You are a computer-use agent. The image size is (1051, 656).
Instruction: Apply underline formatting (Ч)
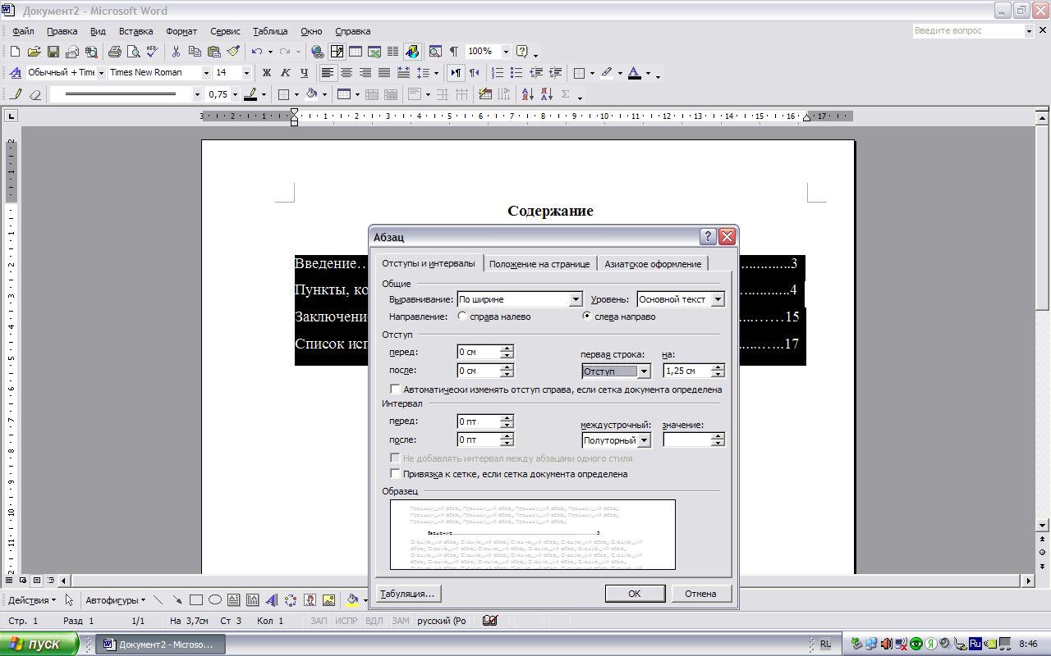tap(304, 72)
